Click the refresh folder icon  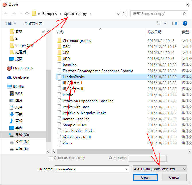coord(124,14)
